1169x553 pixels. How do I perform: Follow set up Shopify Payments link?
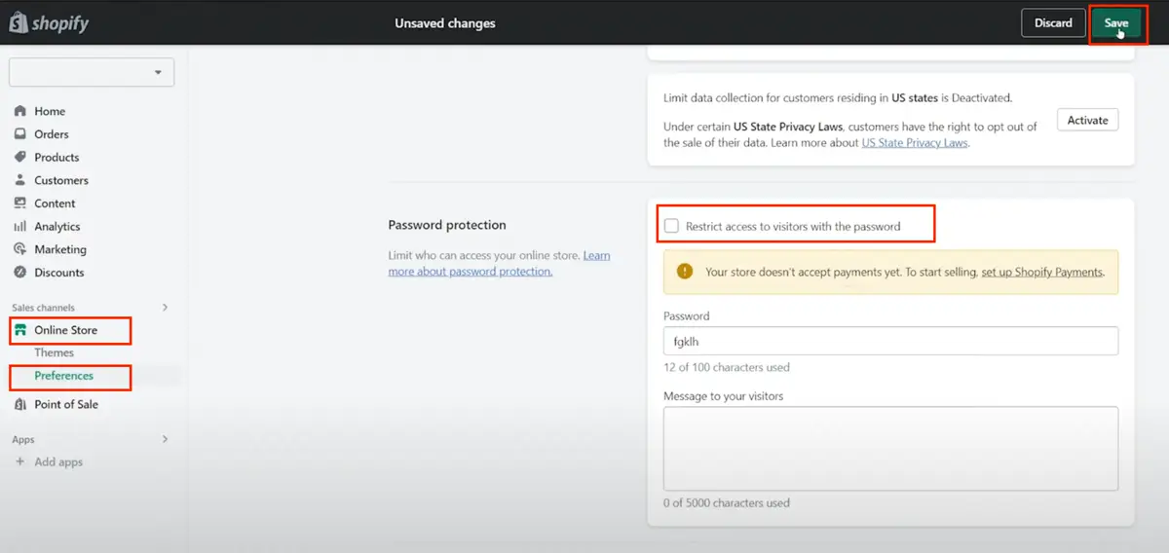point(1042,273)
